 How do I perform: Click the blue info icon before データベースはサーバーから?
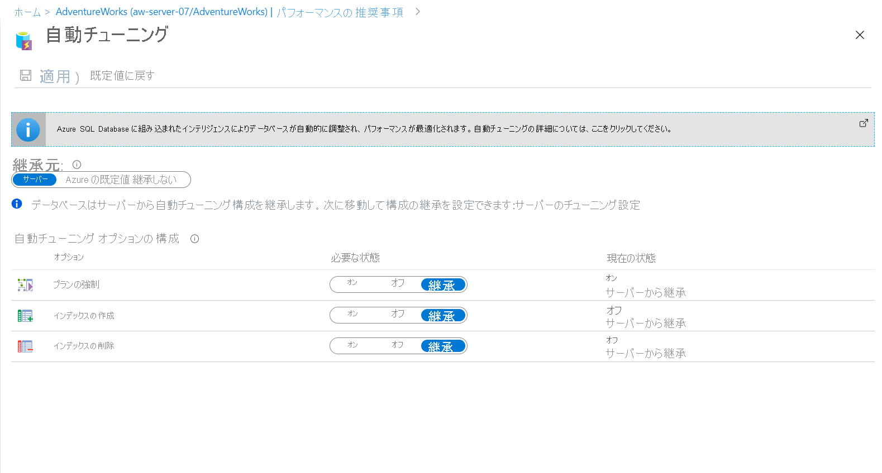[x=17, y=204]
